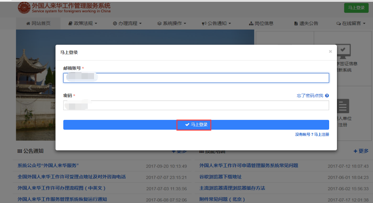This screenshot has height=203, width=373.
Task: Click the chat bubble icon beside 在线留言
Action: (339, 23)
